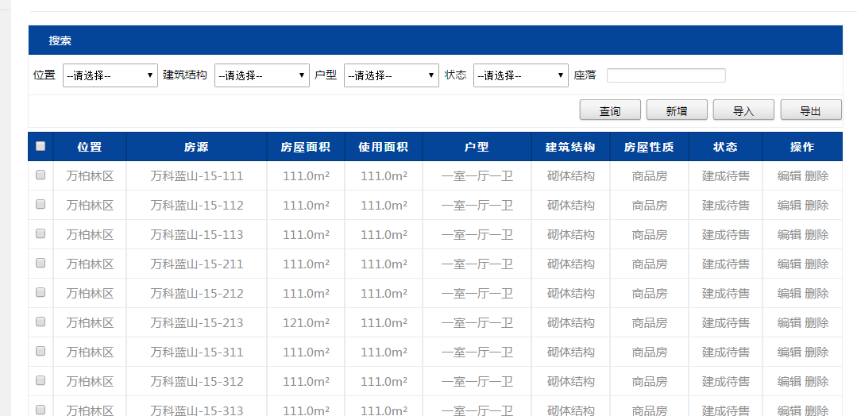Check the row for 万科蓝山-15-211

point(41,263)
